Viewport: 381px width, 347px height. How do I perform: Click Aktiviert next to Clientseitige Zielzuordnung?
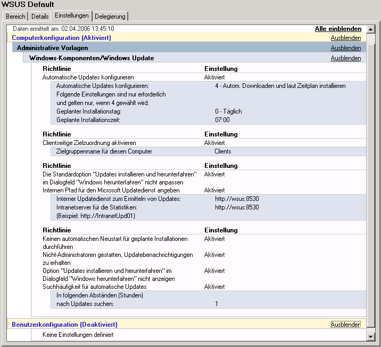(214, 143)
